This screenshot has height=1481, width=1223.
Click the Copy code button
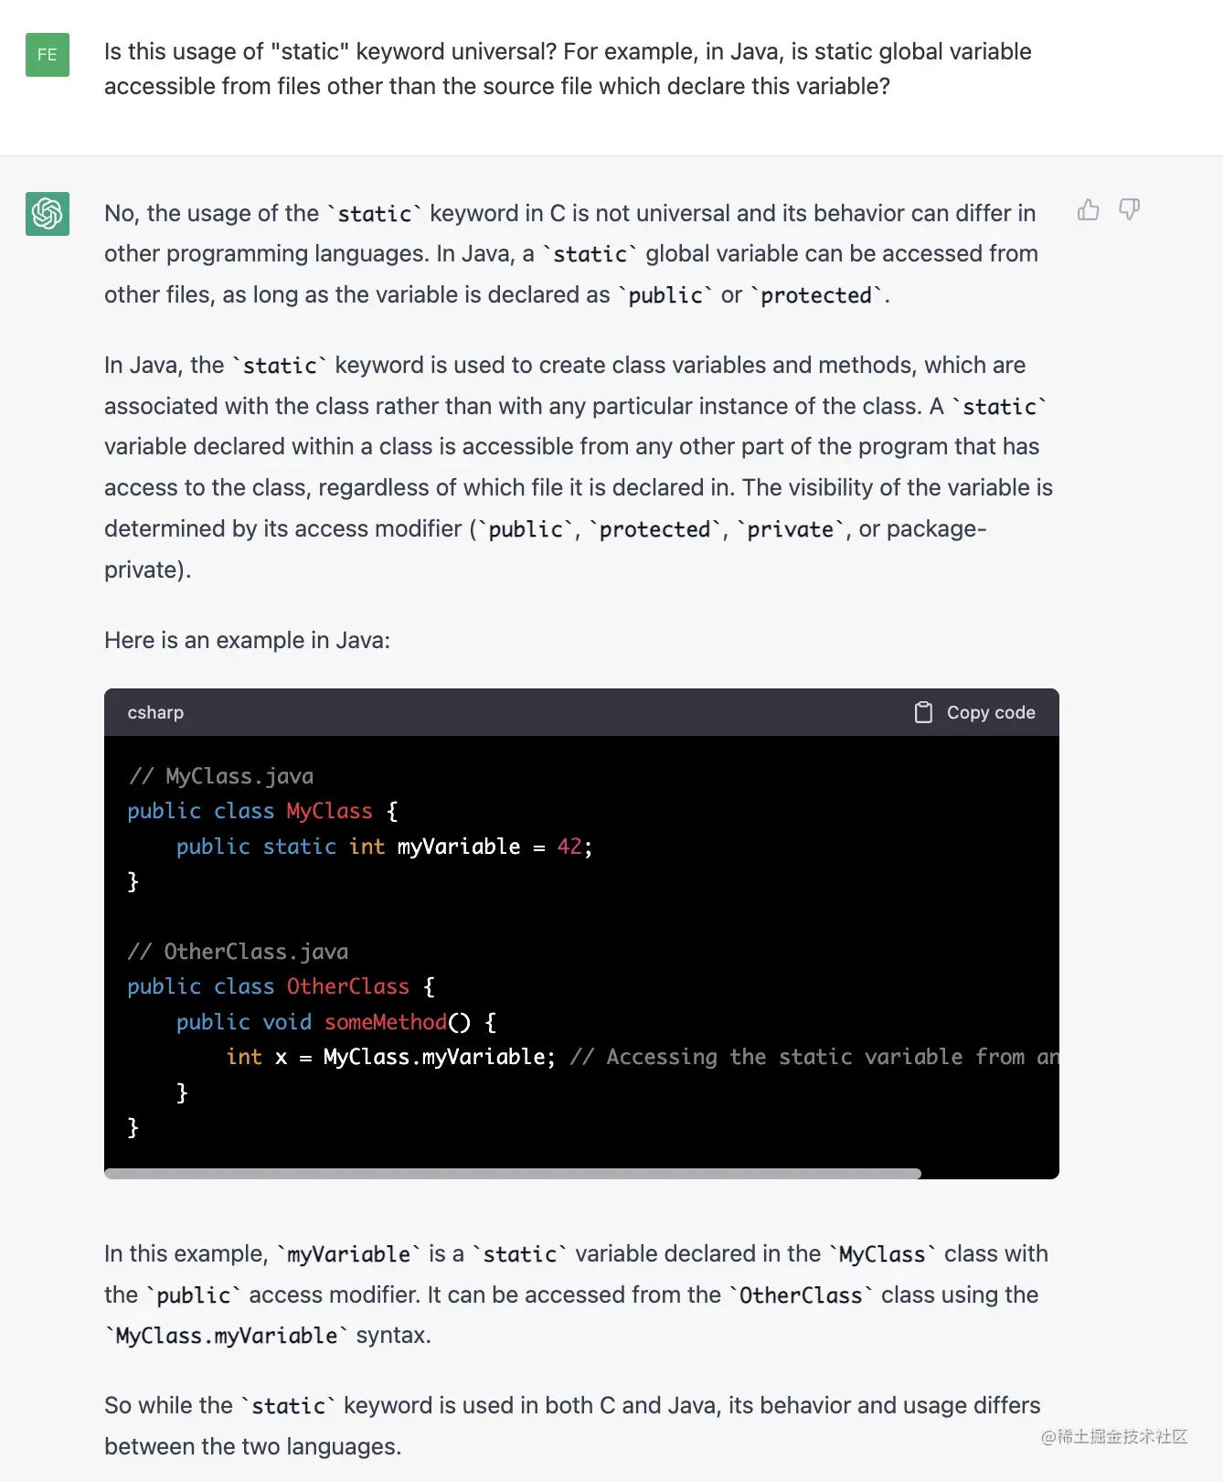pyautogui.click(x=974, y=712)
